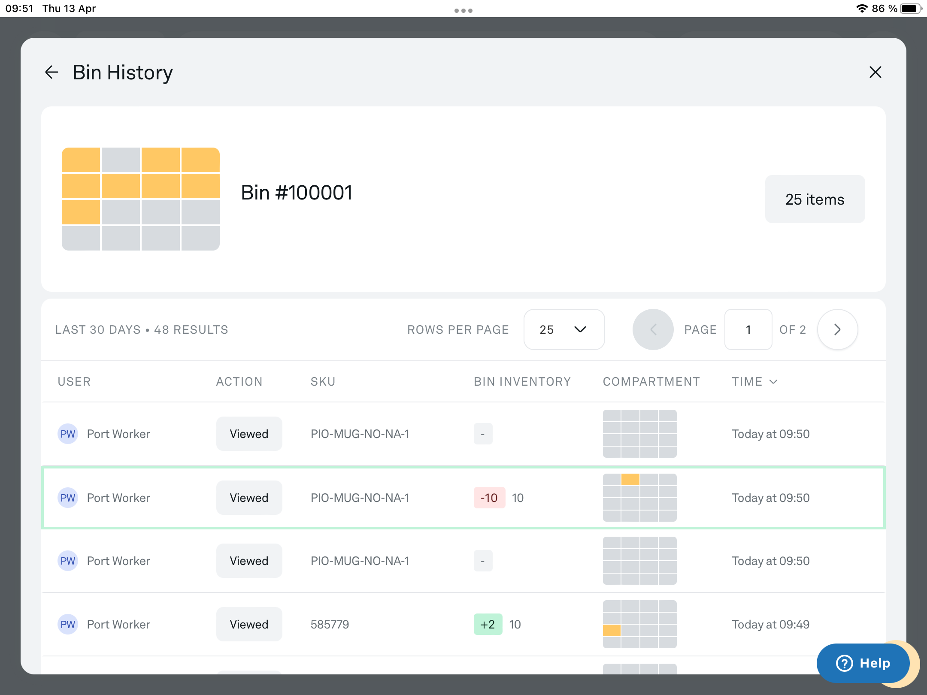This screenshot has height=695, width=927.
Task: Tap the battery indicator in the status bar
Action: 911,9
